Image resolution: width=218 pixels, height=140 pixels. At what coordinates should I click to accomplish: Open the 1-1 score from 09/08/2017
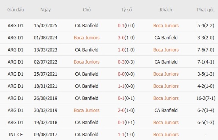coord(126,134)
